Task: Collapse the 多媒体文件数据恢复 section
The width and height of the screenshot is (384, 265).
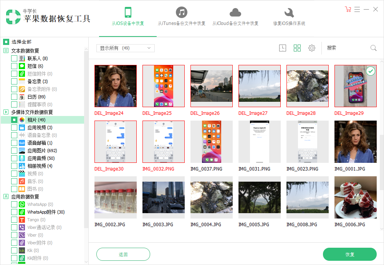Action: coord(6,112)
